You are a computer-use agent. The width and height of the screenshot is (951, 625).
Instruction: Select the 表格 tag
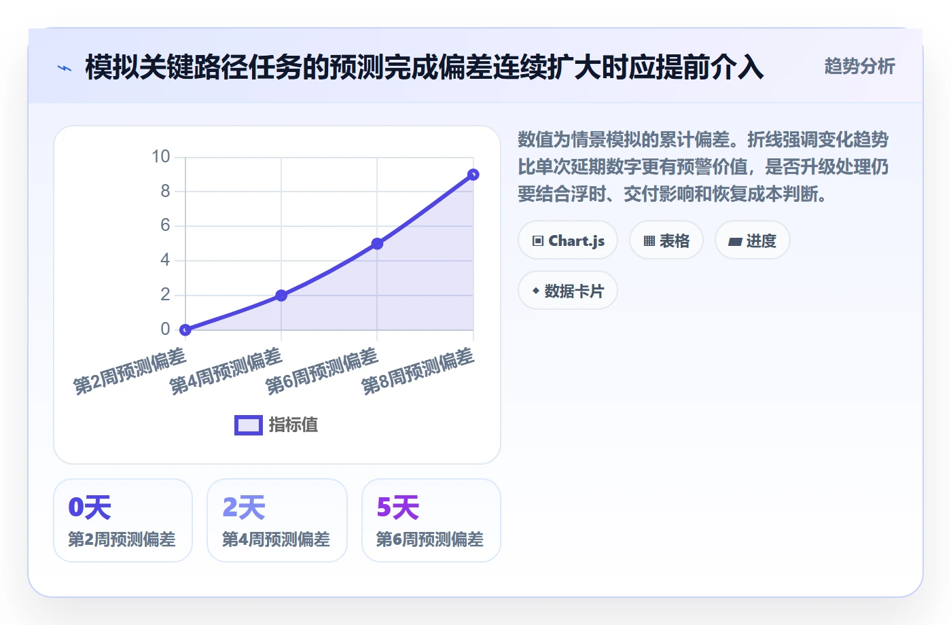(666, 240)
